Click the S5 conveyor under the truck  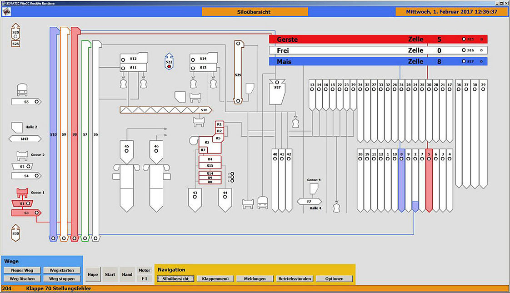(26, 102)
